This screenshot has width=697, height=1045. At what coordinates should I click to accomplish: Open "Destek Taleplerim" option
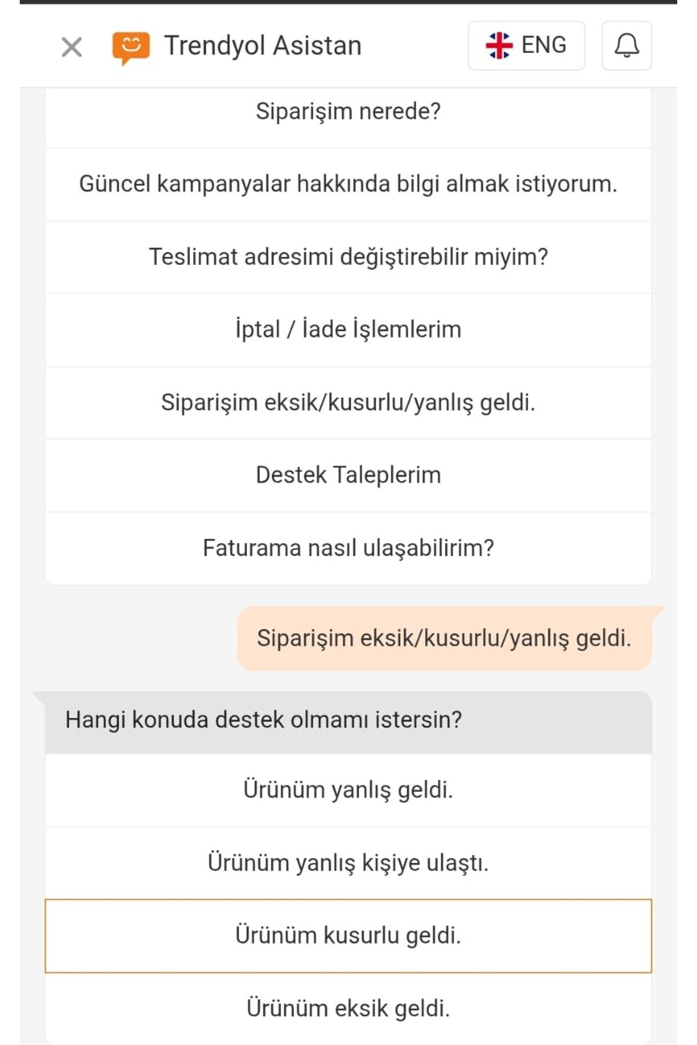coord(348,475)
